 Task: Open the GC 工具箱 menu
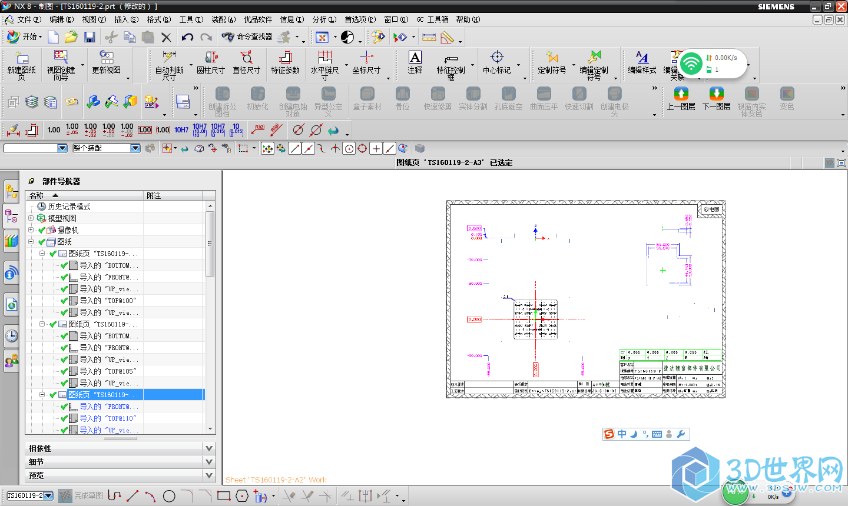click(432, 19)
